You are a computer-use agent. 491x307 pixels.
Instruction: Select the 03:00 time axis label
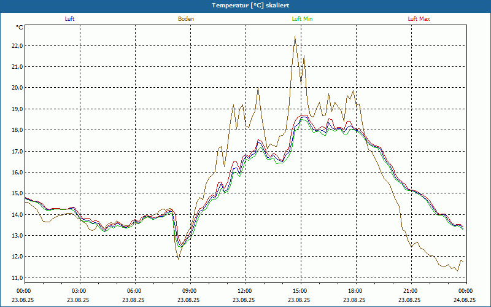79,291
